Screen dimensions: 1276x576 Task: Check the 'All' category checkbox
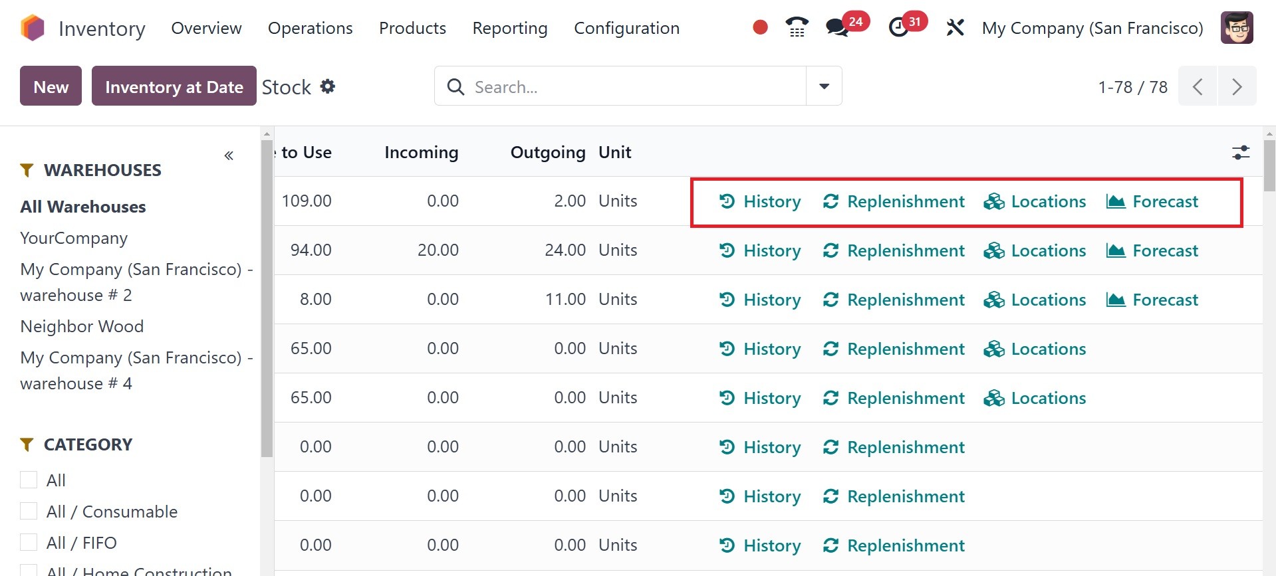(x=29, y=480)
